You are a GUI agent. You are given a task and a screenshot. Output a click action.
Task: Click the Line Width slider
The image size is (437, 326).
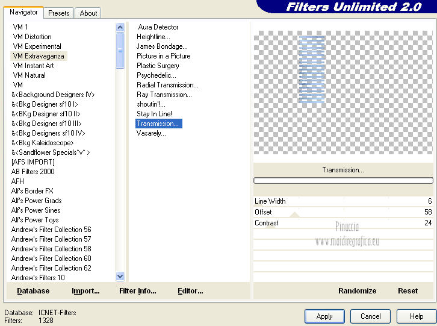point(343,201)
